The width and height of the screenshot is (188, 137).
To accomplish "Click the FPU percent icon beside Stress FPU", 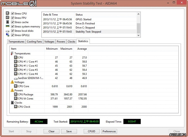I will coord(8,18).
